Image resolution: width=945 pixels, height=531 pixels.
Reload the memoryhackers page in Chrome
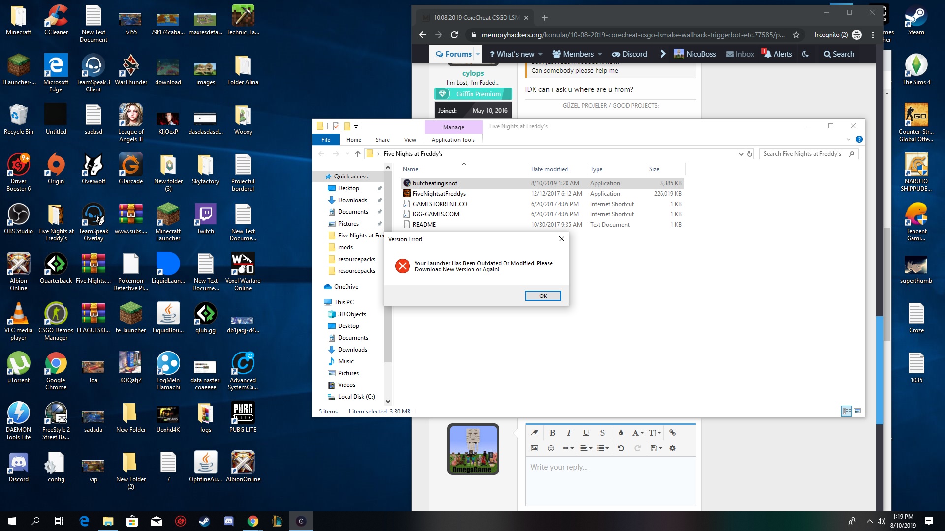[454, 35]
